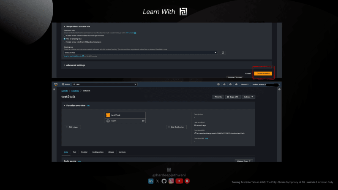Open the X (Twitter) icon in footer
This screenshot has height=190, width=338.
click(x=158, y=181)
